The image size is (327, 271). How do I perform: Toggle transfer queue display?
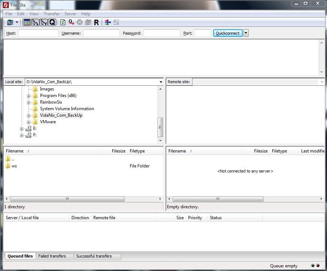coord(52,22)
